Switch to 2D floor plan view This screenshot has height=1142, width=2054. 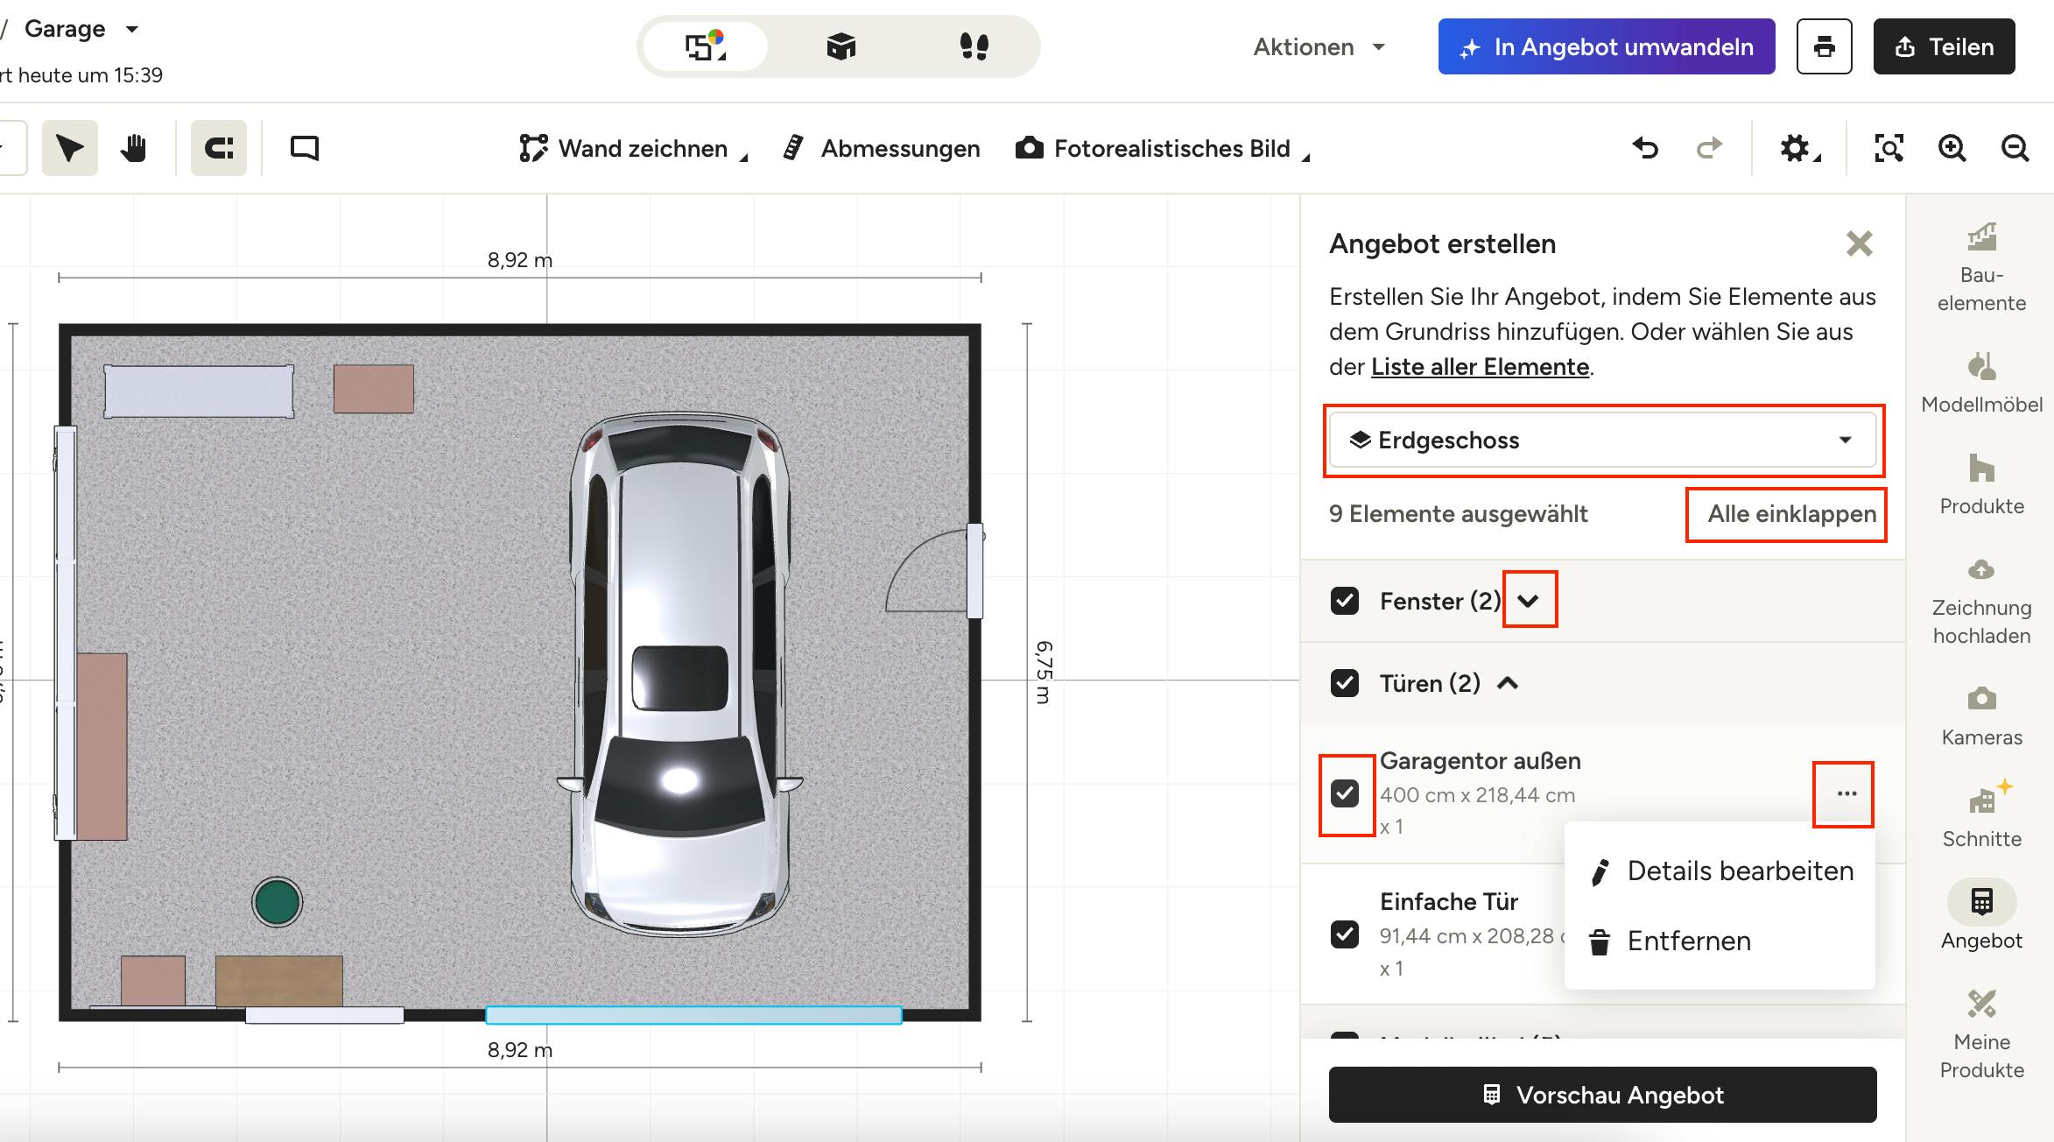click(x=705, y=46)
